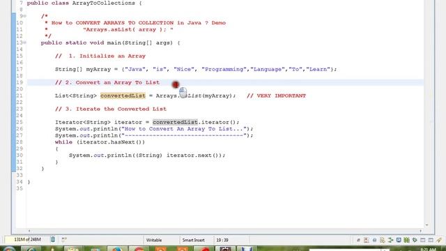
Task: Click the highlighted 'convertedList' on line 21
Action: (x=123, y=96)
